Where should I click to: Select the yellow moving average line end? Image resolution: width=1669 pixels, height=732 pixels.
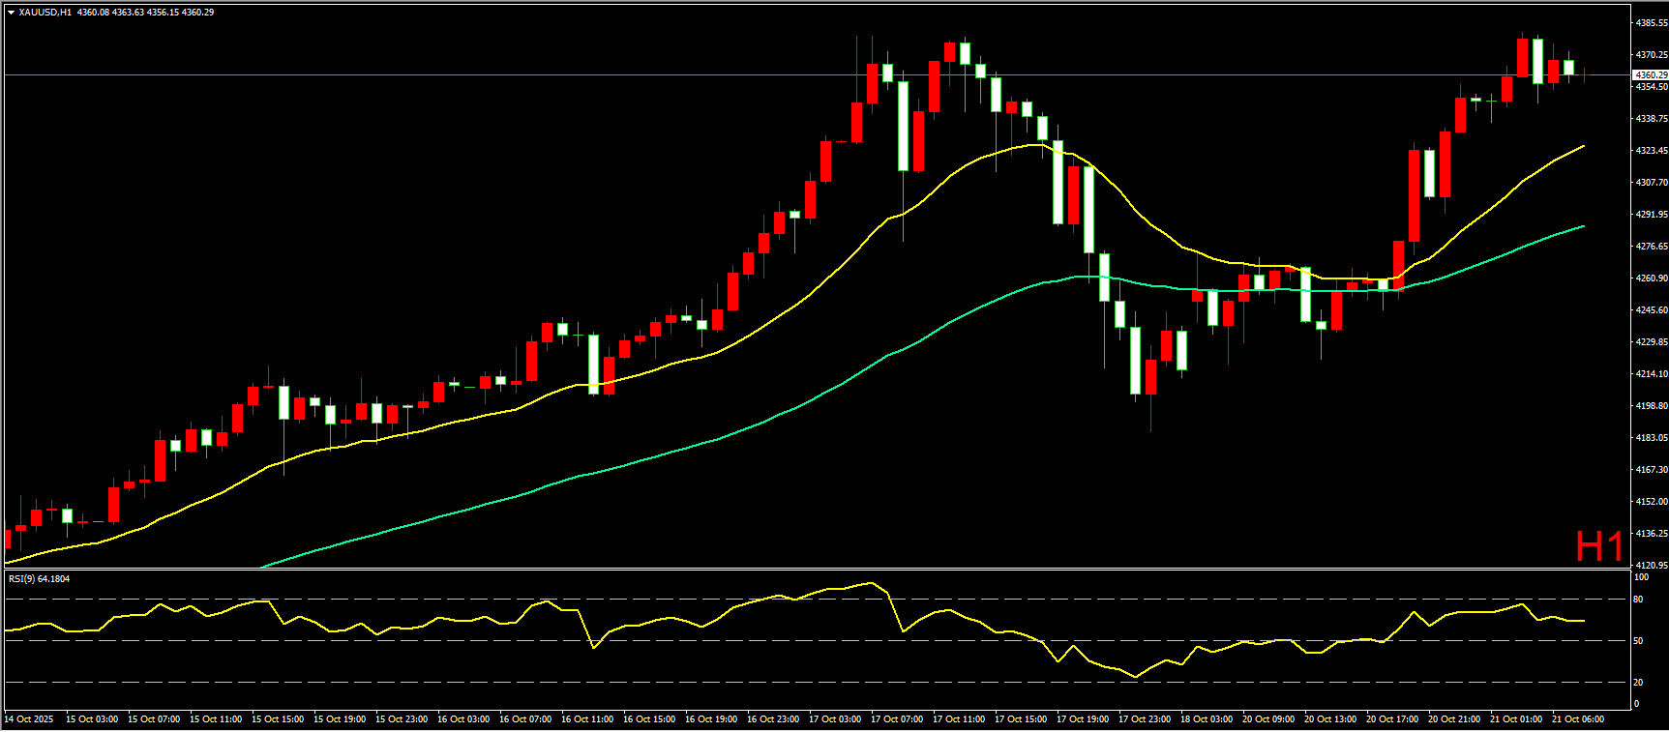click(x=1583, y=147)
